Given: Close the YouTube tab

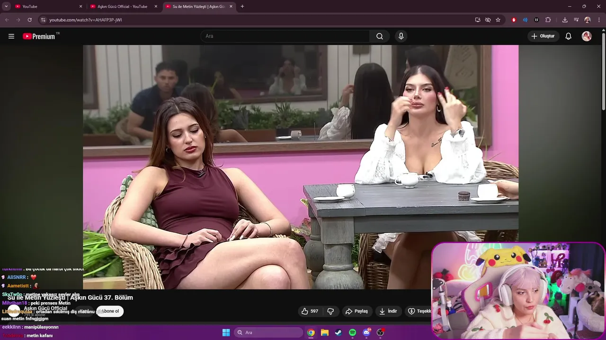Looking at the screenshot, I should pyautogui.click(x=80, y=7).
